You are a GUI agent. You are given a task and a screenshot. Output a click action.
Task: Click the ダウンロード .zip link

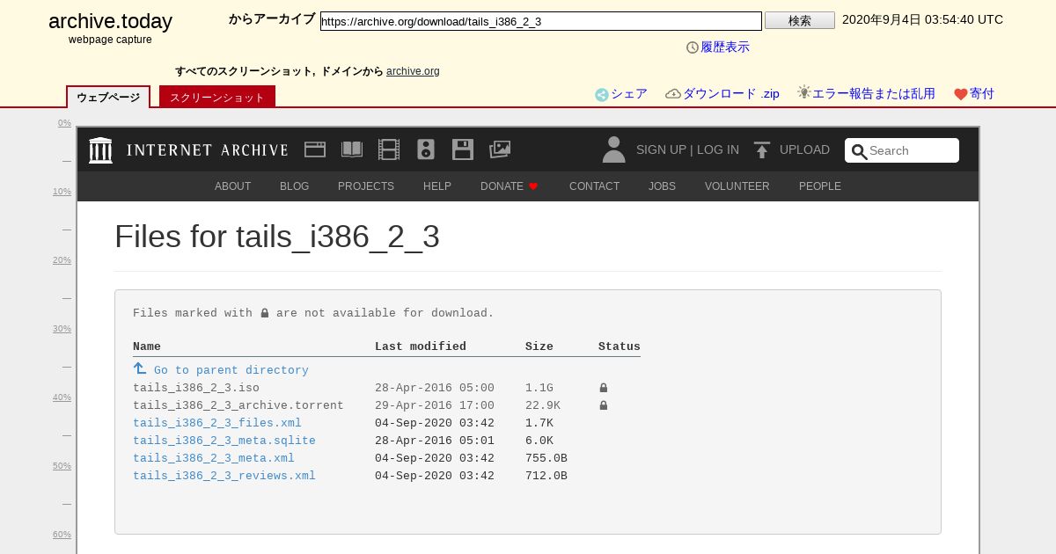pos(731,94)
